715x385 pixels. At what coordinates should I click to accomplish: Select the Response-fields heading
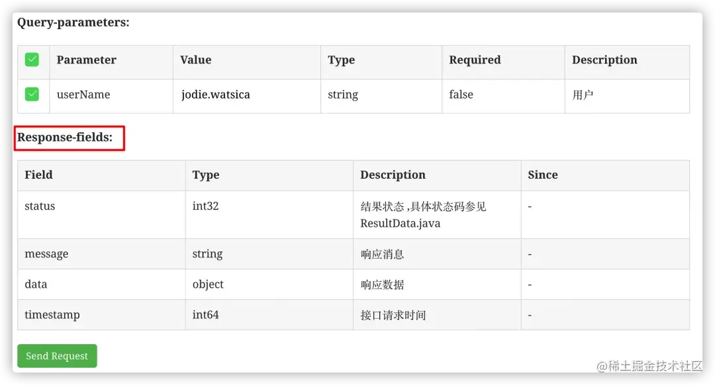[65, 137]
